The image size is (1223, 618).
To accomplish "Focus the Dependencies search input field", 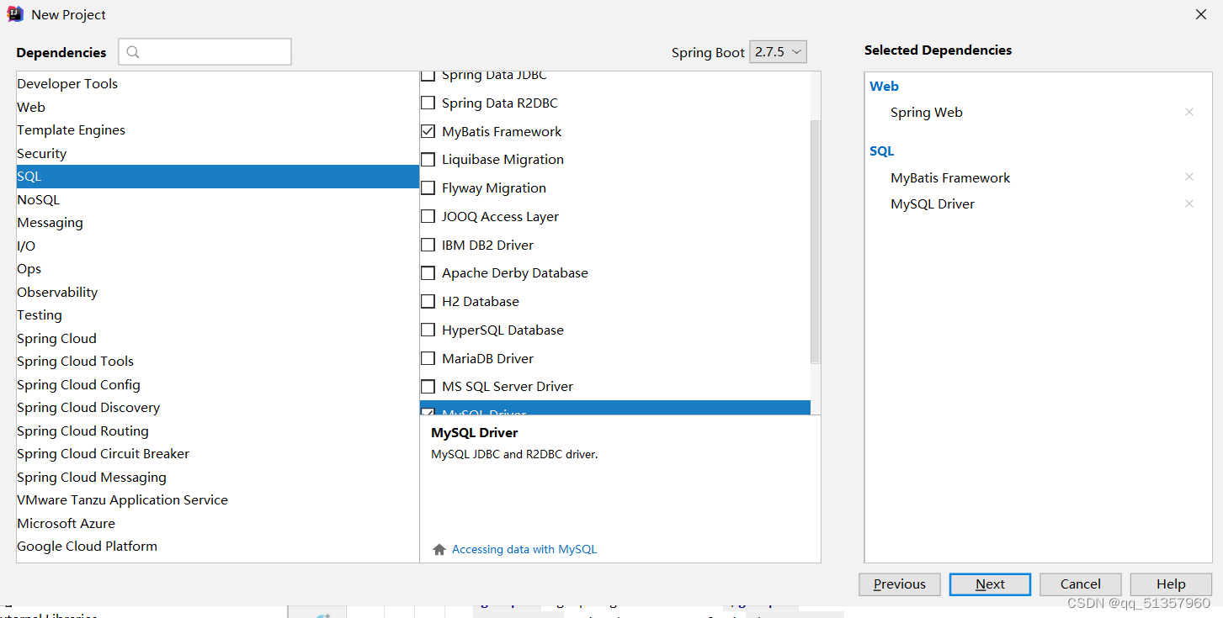I will point(205,52).
